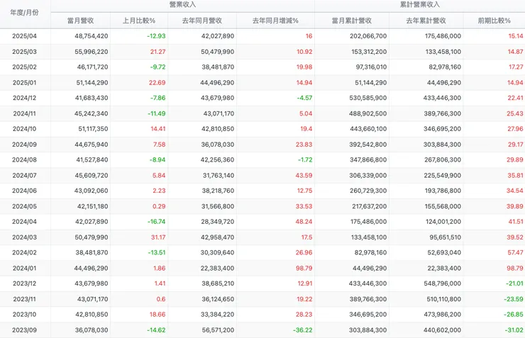The image size is (525, 338).
Task: Click the 22.69 month-over-month value
Action: tap(157, 83)
